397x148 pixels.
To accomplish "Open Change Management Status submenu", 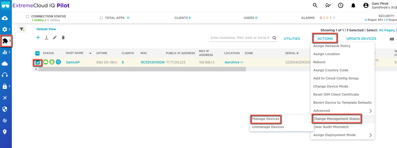I will point(337,119).
